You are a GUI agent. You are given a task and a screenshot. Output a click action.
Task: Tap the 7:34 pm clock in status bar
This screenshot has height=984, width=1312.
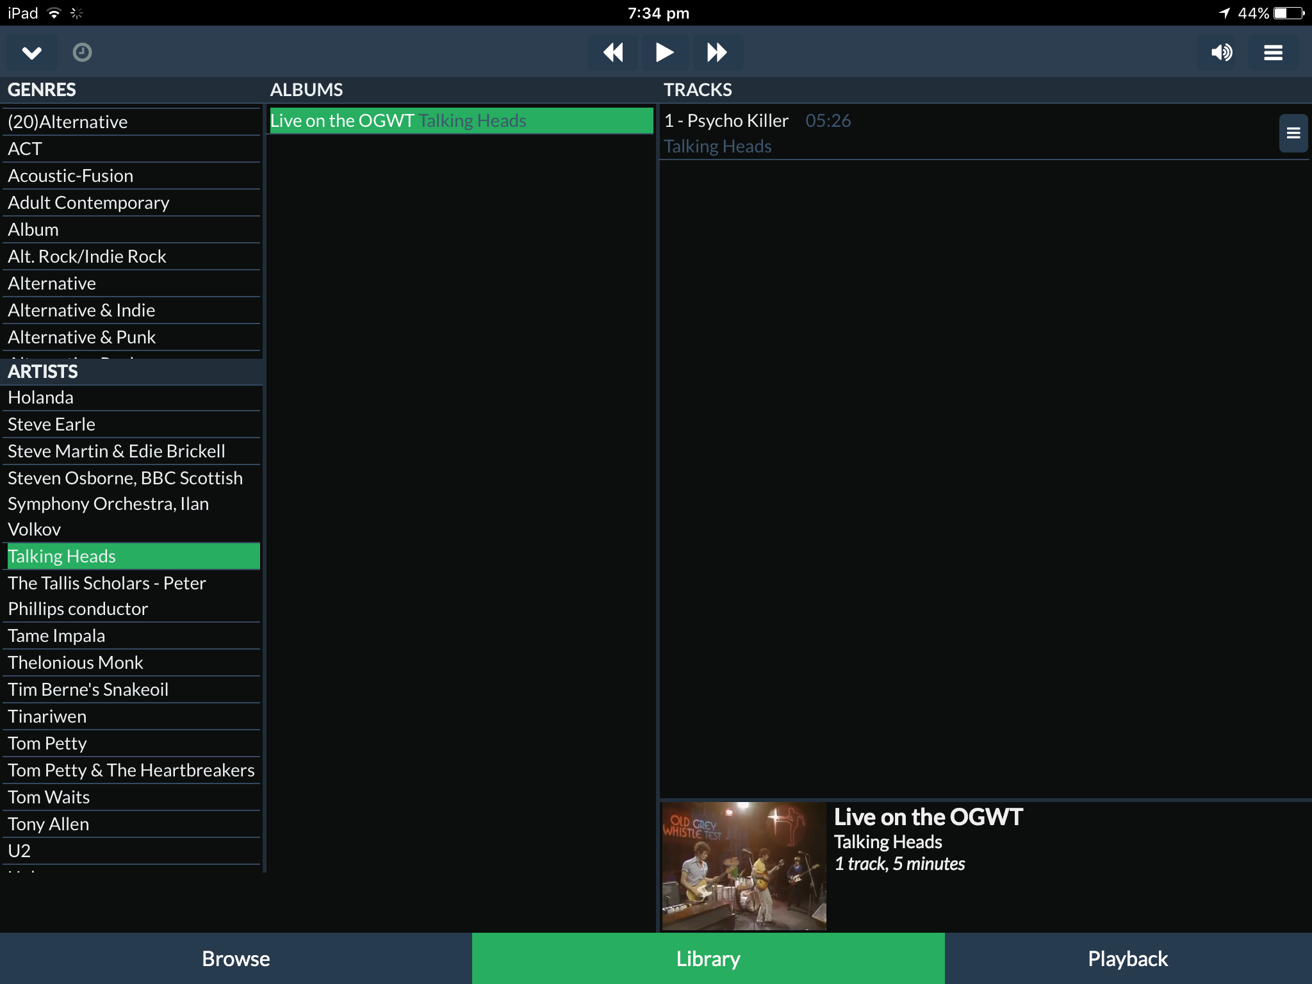tap(658, 13)
